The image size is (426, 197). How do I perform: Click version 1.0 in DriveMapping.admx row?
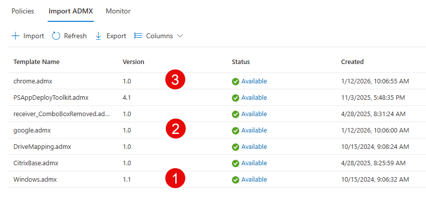pyautogui.click(x=127, y=147)
